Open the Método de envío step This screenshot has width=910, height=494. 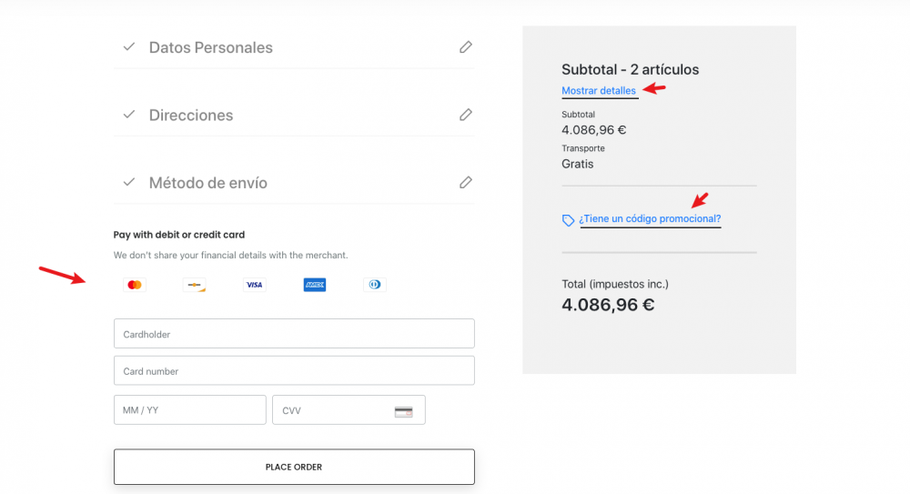click(x=208, y=183)
